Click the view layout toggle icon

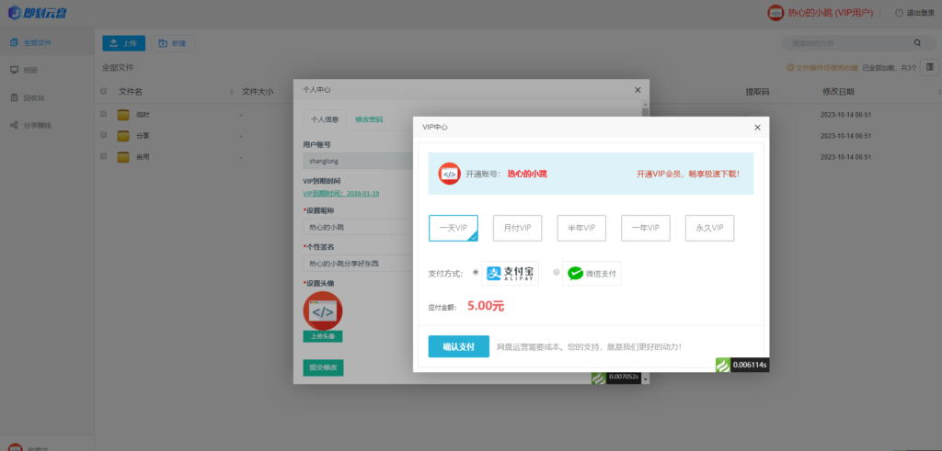coord(931,67)
